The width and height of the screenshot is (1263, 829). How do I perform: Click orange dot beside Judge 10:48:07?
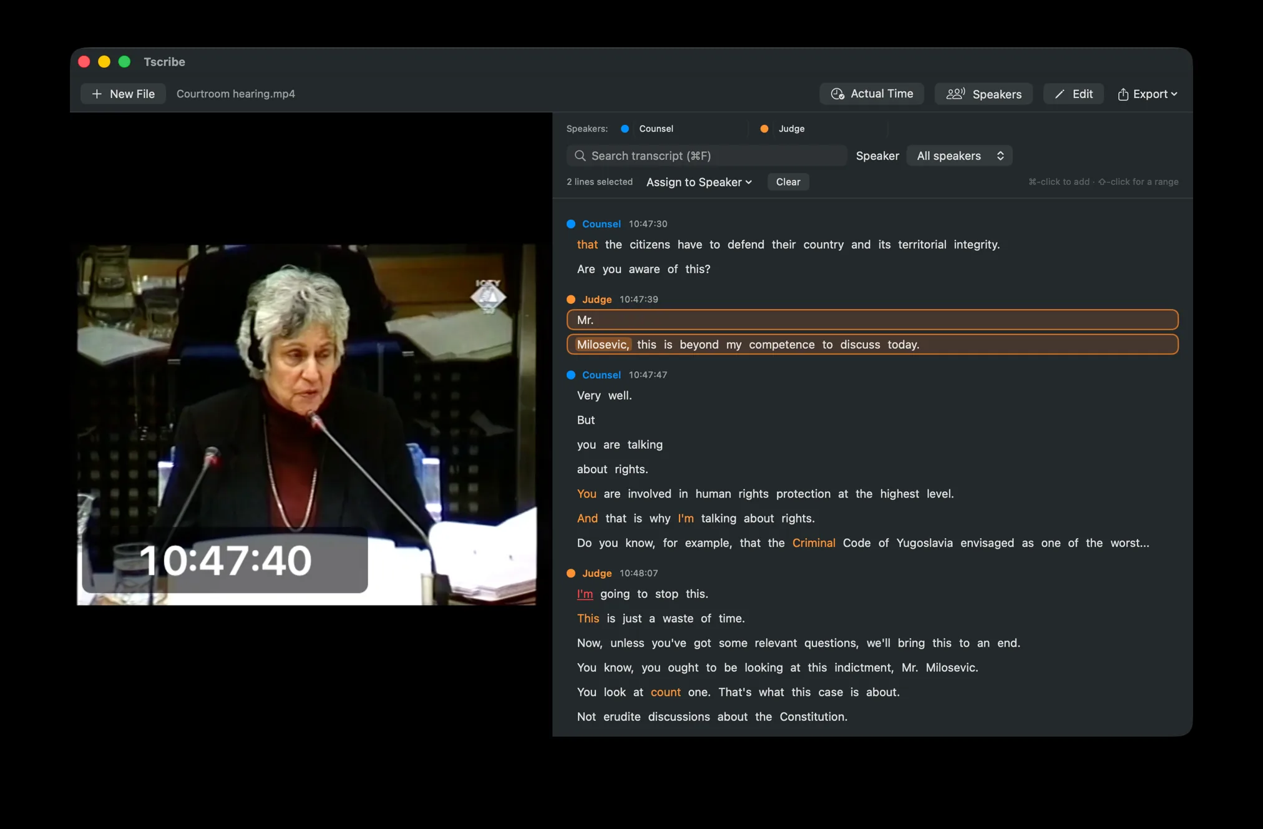pos(570,573)
